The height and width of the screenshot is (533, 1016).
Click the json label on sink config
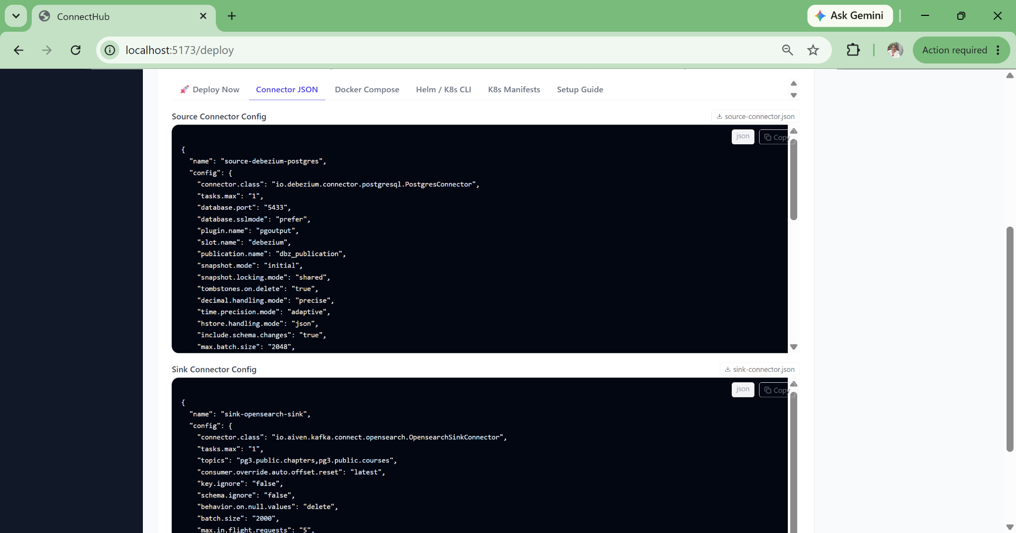click(743, 389)
